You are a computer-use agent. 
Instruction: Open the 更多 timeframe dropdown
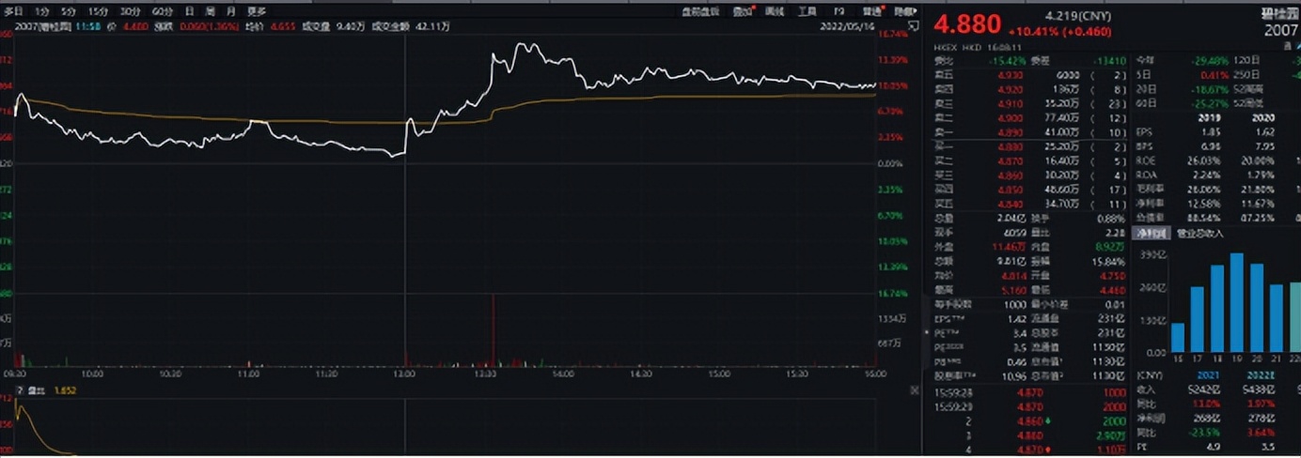(x=257, y=11)
